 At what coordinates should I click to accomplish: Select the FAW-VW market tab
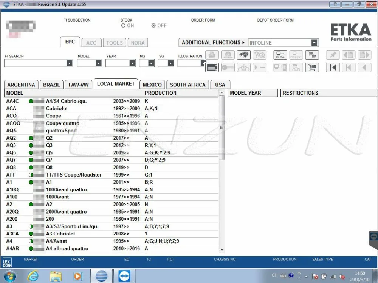[x=79, y=85]
